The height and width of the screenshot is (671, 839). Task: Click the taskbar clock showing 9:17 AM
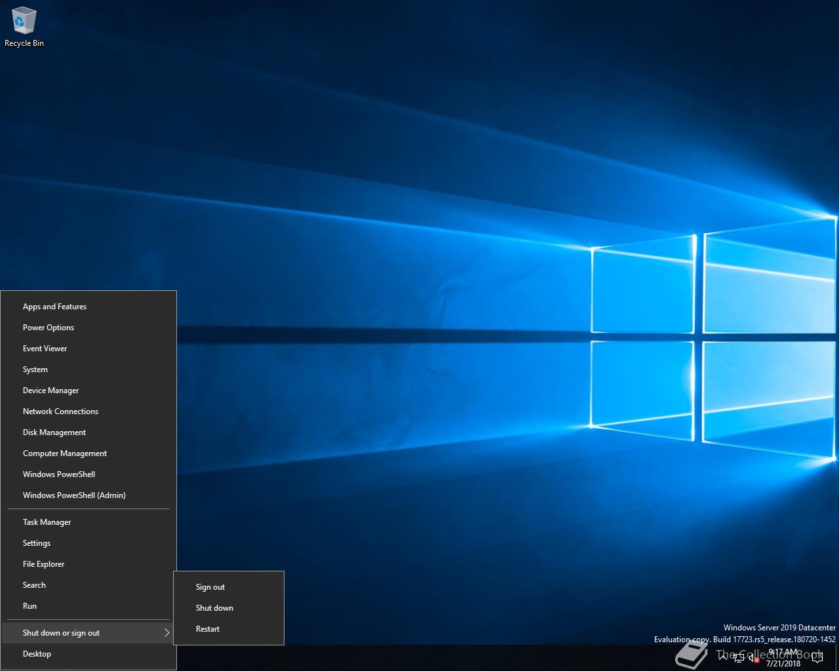click(783, 658)
